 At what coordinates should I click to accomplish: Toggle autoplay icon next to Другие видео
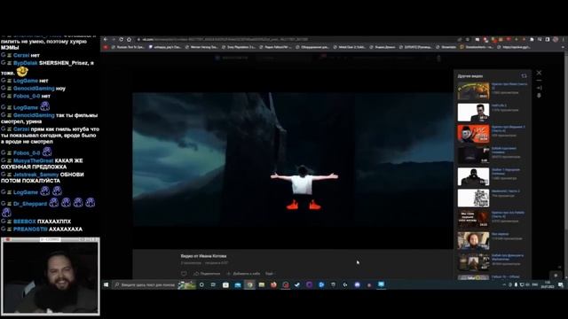click(524, 76)
